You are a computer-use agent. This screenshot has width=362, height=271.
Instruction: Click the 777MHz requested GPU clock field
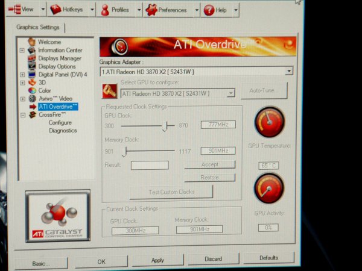218,125
